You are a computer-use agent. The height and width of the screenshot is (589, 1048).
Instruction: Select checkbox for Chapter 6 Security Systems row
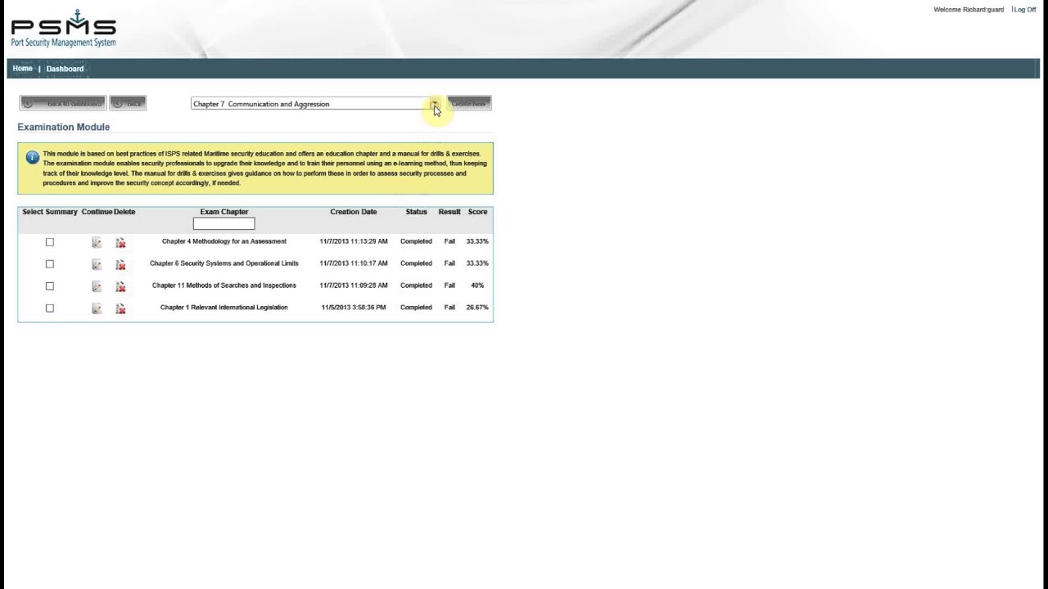[x=50, y=264]
